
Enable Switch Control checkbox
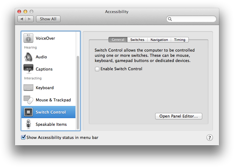(97, 69)
